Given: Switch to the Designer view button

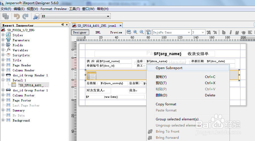Looking at the screenshot, I should [x=80, y=32].
